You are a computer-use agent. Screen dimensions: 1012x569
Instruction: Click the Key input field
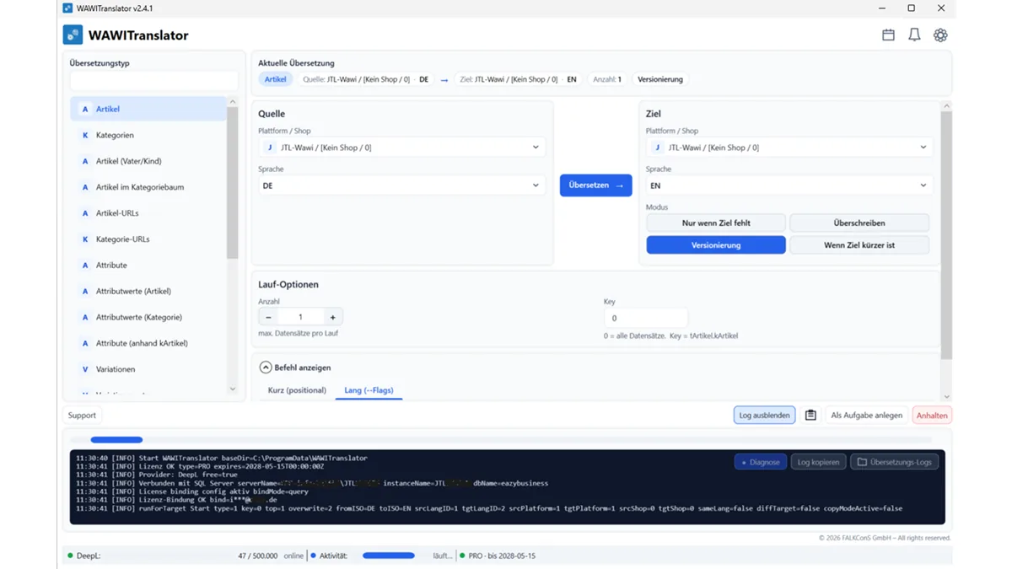(x=646, y=318)
